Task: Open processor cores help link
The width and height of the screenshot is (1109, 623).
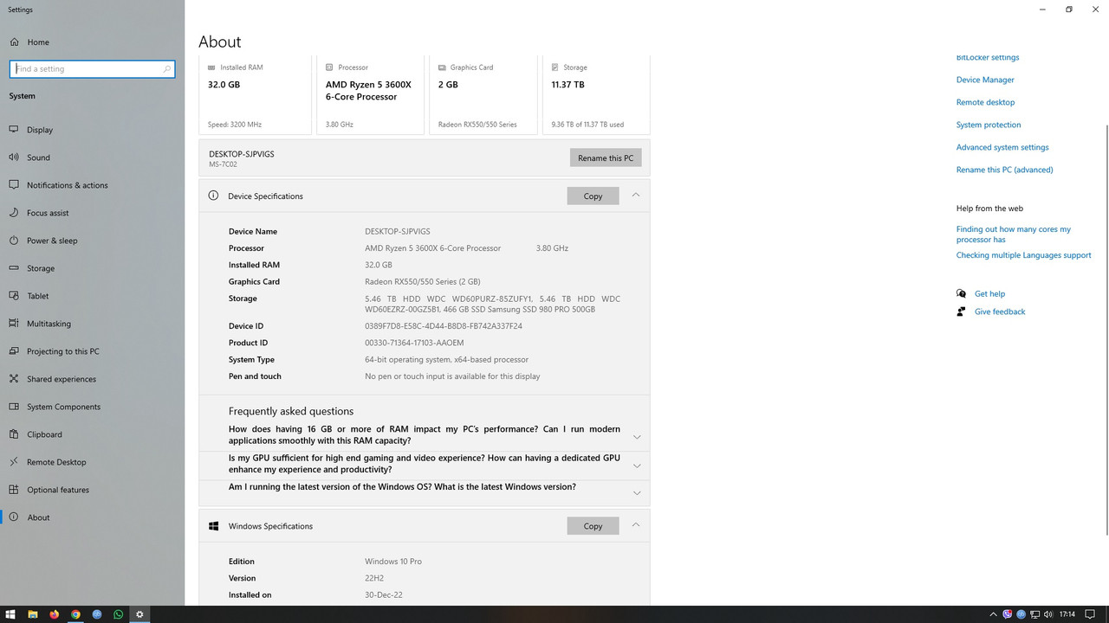Action: pos(1014,234)
